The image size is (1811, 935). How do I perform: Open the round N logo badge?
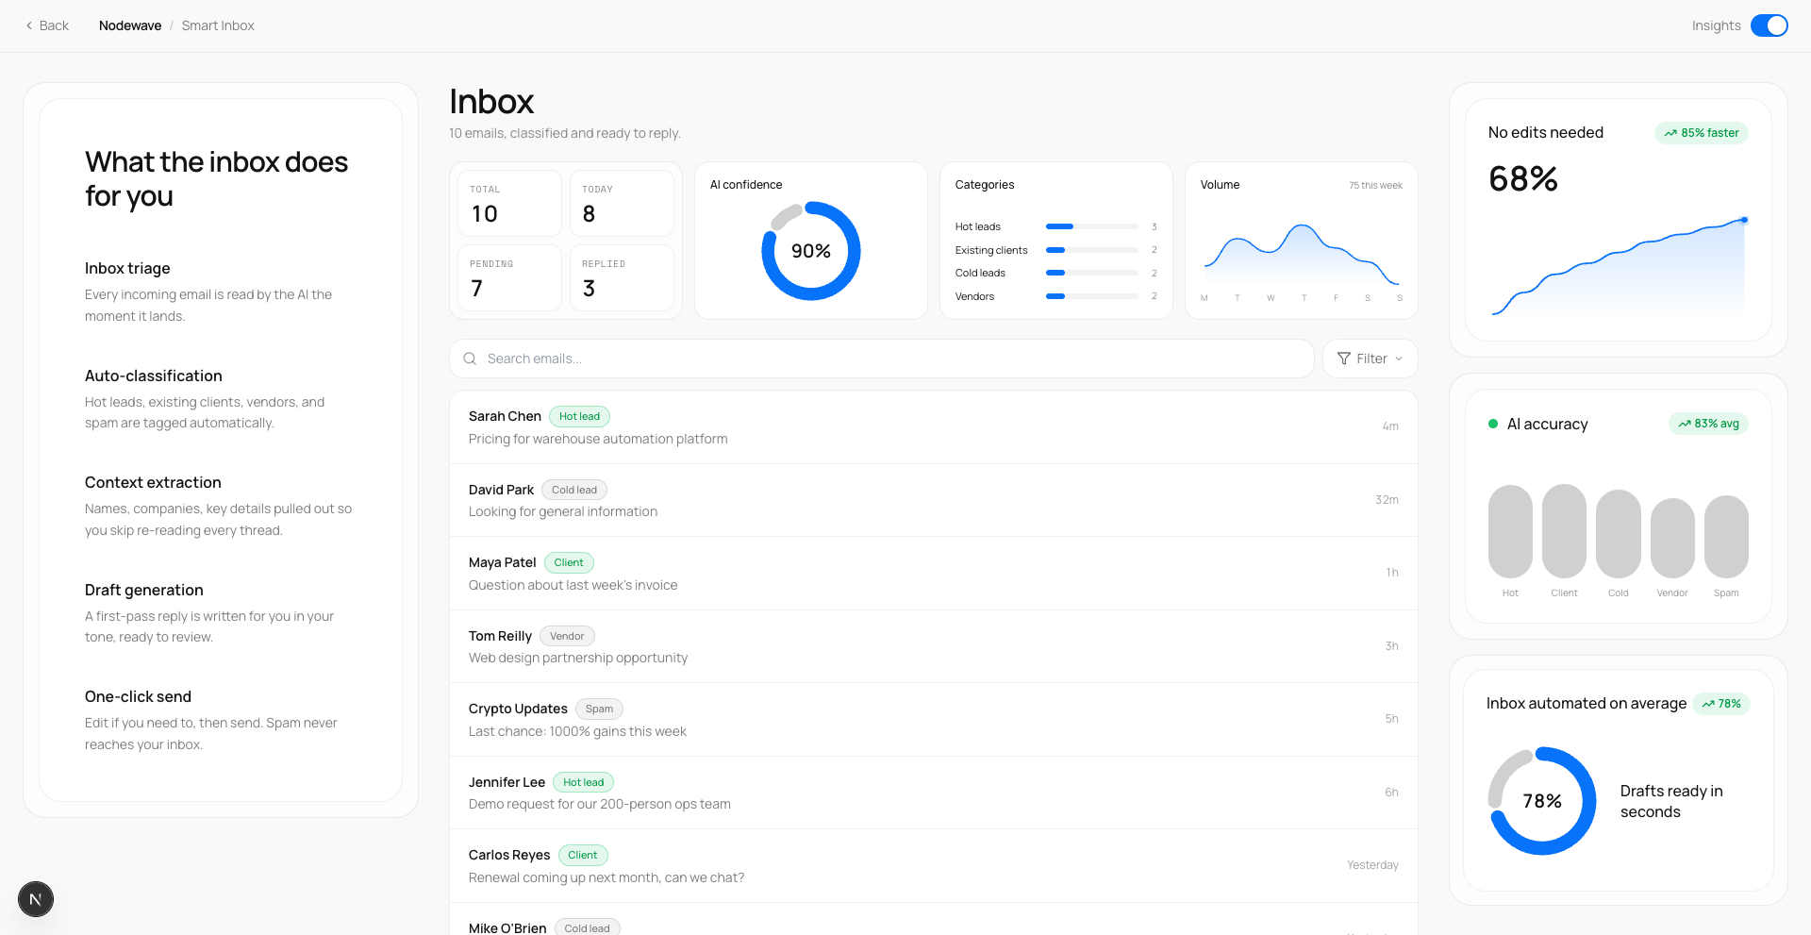point(36,899)
